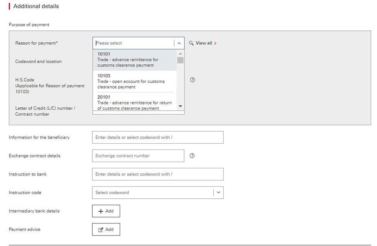
Task: Click the Exchange contract number field
Action: (138, 156)
